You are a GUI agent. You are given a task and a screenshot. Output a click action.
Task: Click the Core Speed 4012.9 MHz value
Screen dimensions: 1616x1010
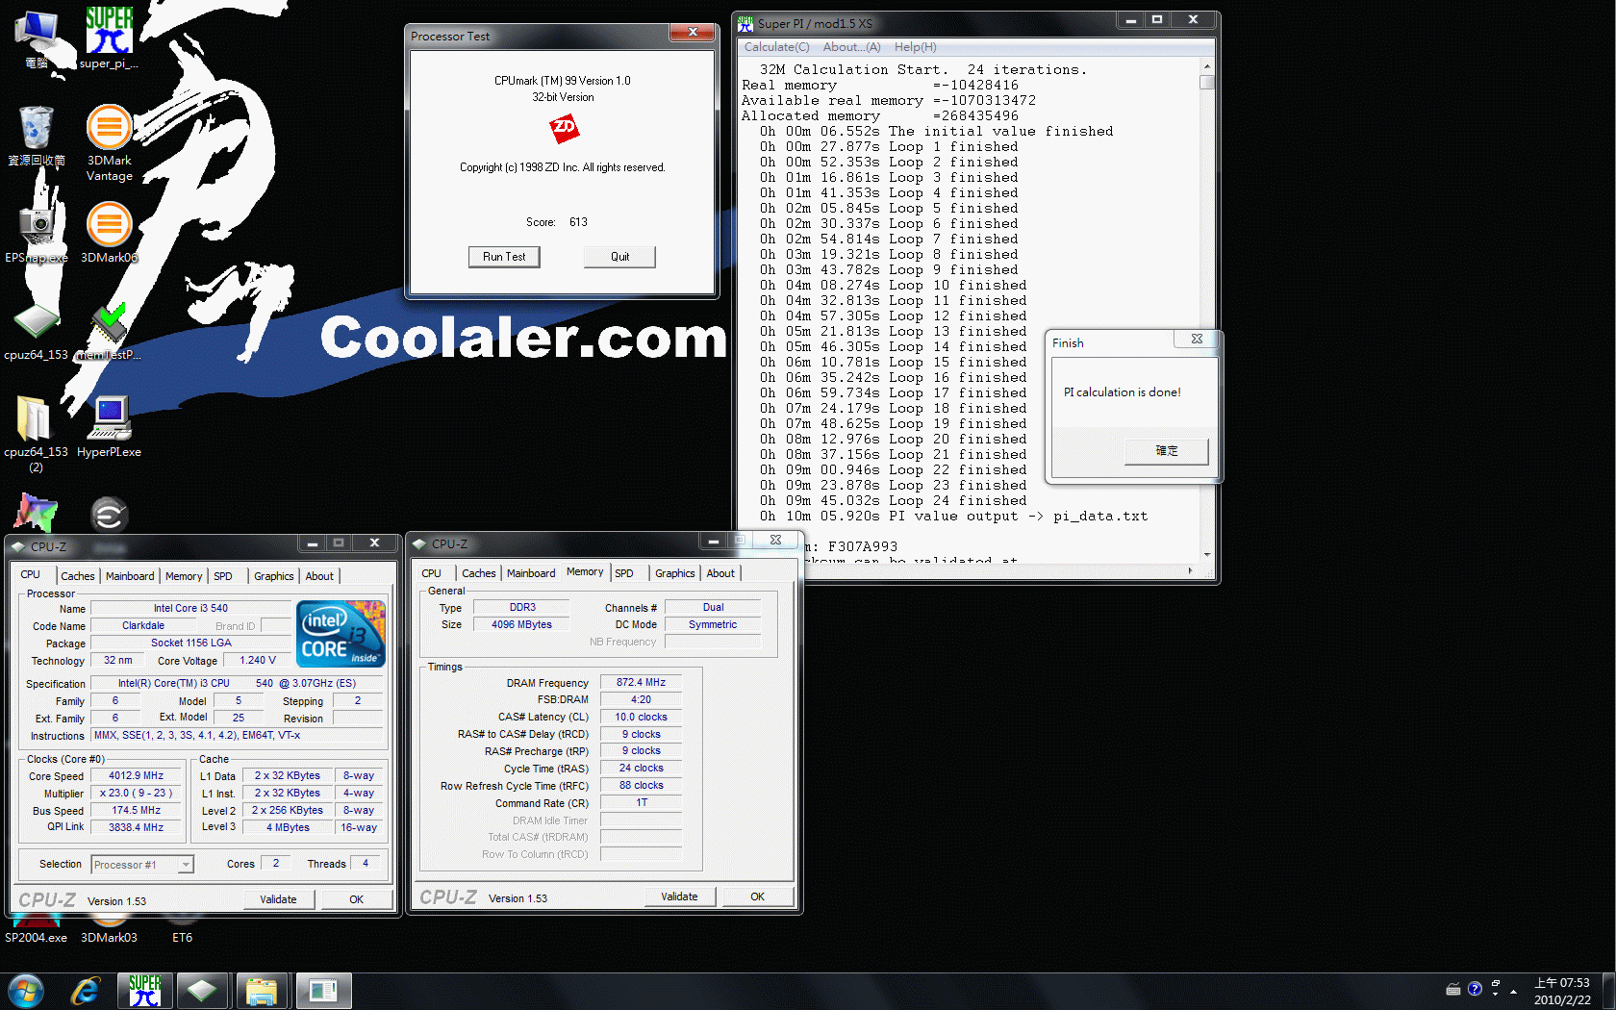pyautogui.click(x=137, y=775)
